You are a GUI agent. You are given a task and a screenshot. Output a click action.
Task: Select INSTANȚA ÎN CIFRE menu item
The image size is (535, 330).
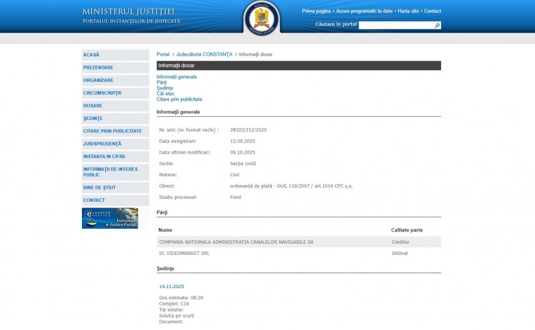coord(115,156)
